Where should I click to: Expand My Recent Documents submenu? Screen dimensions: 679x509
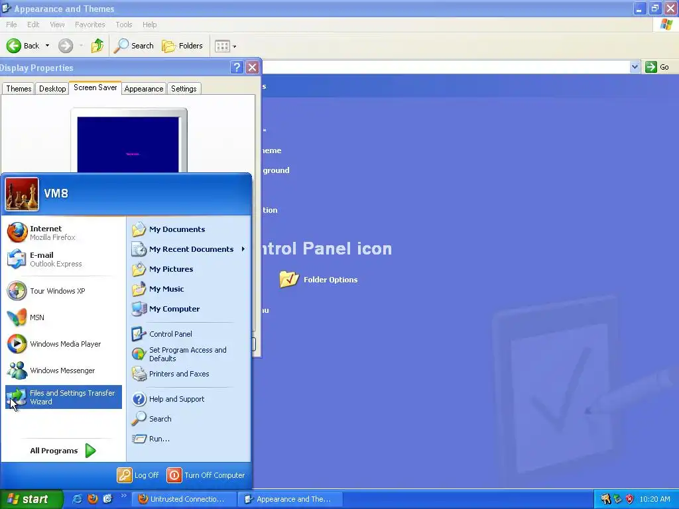click(x=189, y=249)
